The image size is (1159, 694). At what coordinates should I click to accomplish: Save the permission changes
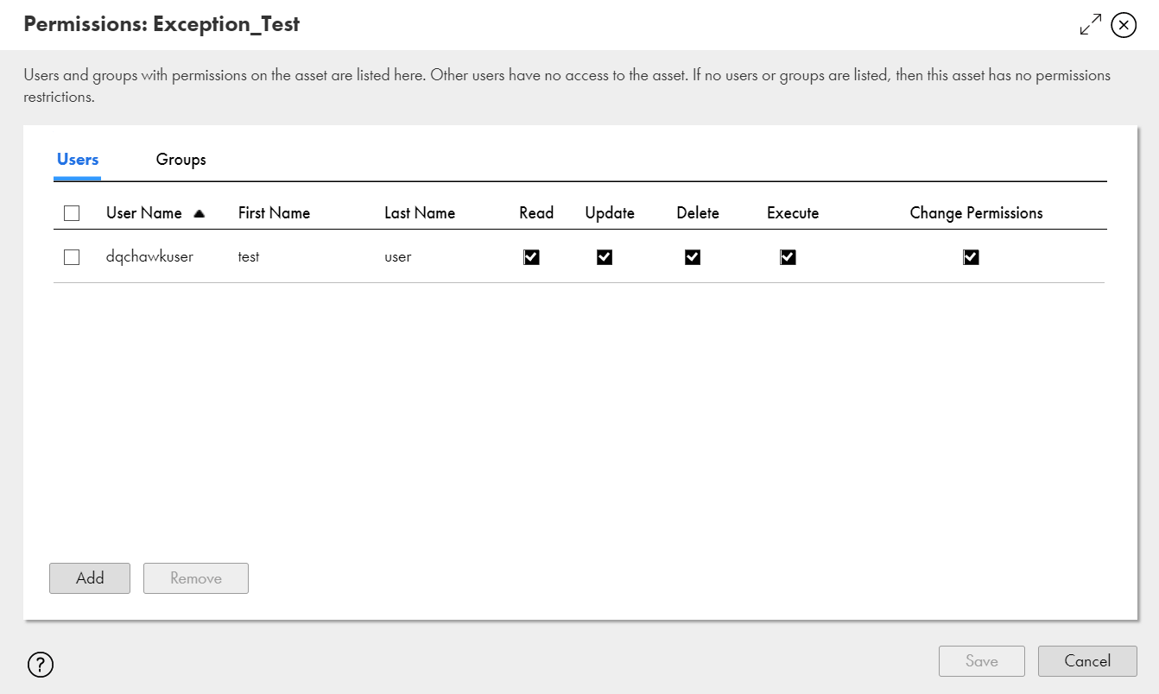pos(981,661)
